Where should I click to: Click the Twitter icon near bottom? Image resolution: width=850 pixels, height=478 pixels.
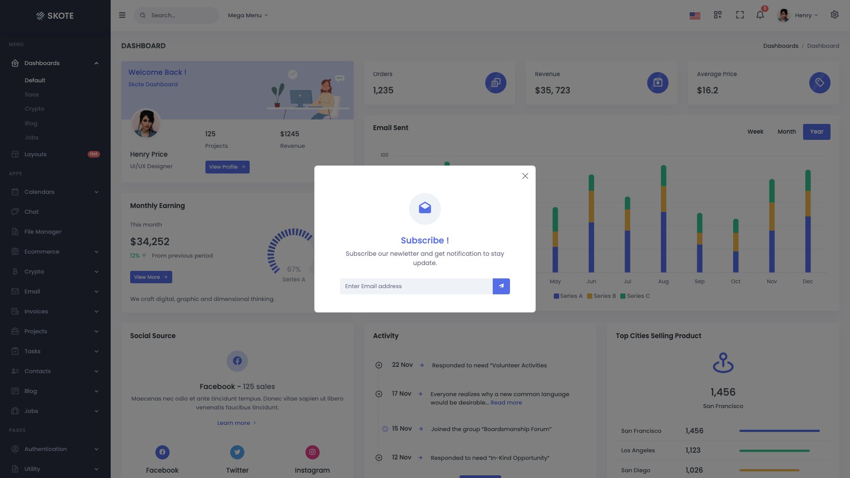(237, 452)
